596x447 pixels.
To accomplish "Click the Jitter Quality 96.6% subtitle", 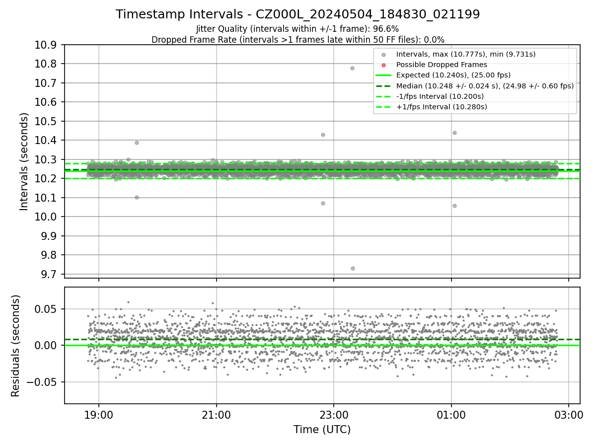I will [298, 29].
